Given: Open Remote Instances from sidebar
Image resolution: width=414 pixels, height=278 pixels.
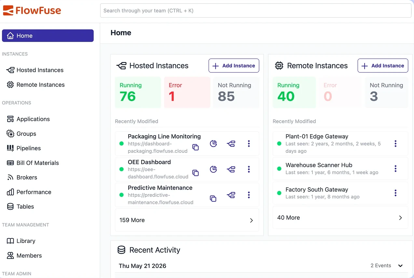Looking at the screenshot, I should (x=41, y=85).
